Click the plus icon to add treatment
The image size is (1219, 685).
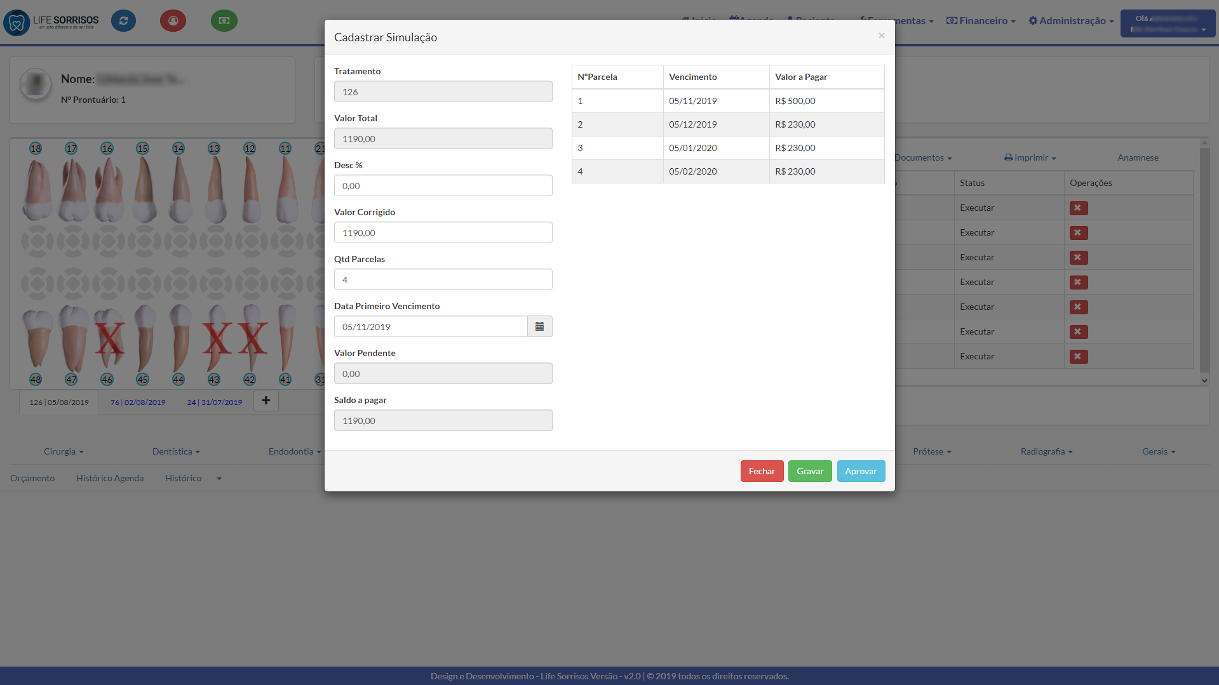[266, 401]
